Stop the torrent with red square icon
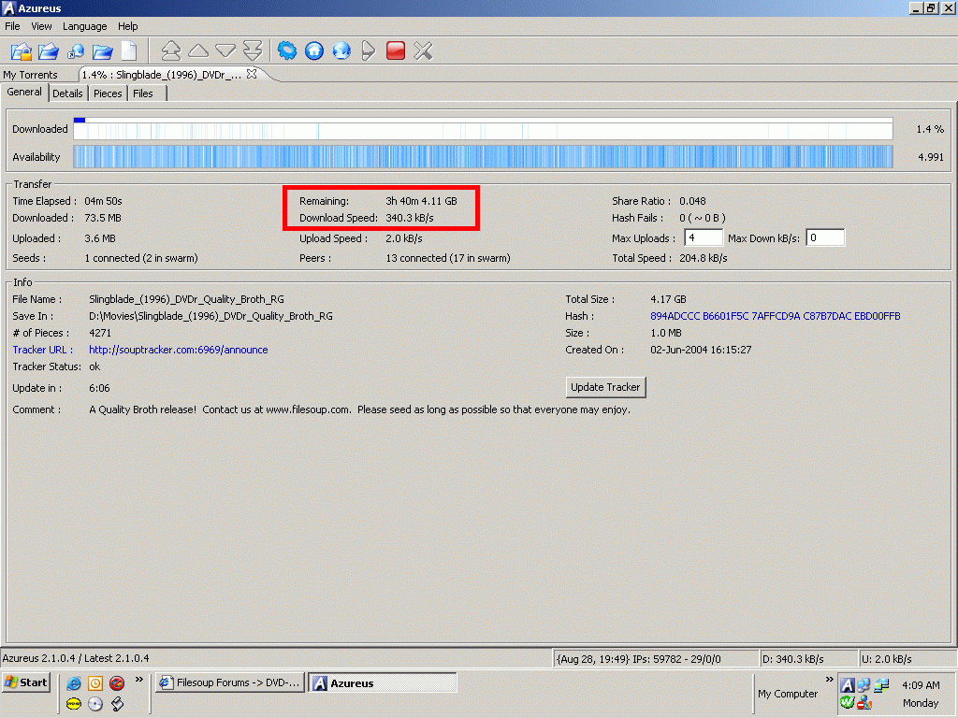This screenshot has height=718, width=958. [396, 50]
